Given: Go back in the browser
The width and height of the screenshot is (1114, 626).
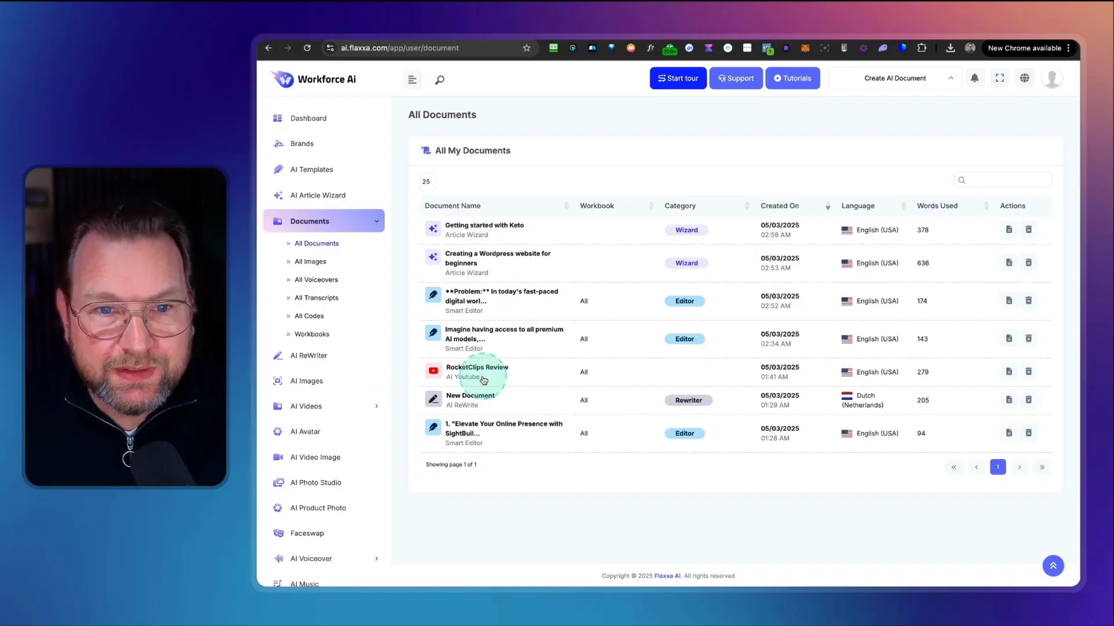Looking at the screenshot, I should [x=268, y=48].
